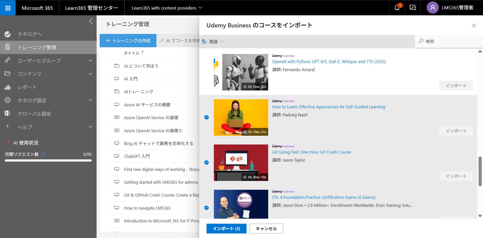The image size is (483, 238).
Task: Click the How to Learn thumbnail
Action: tap(241, 117)
